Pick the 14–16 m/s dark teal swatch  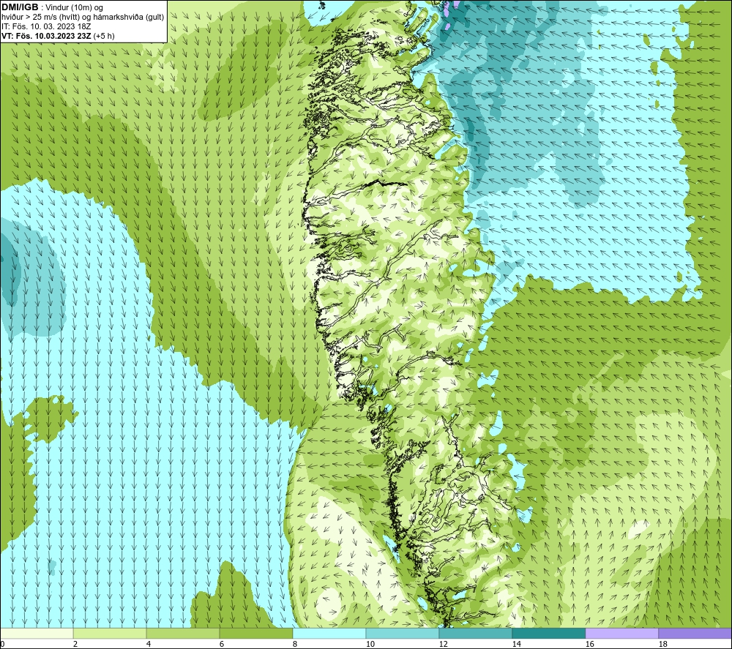tap(548, 633)
